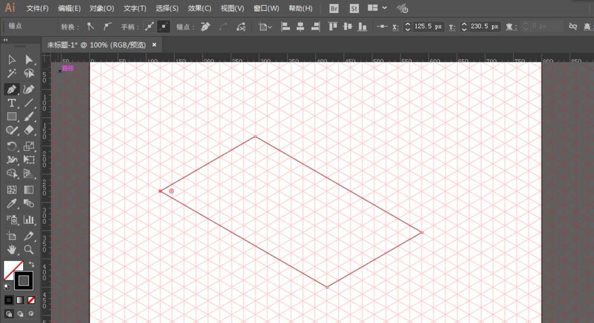Open the 窗口(W) menu
Image resolution: width=594 pixels, height=323 pixels.
pos(266,8)
